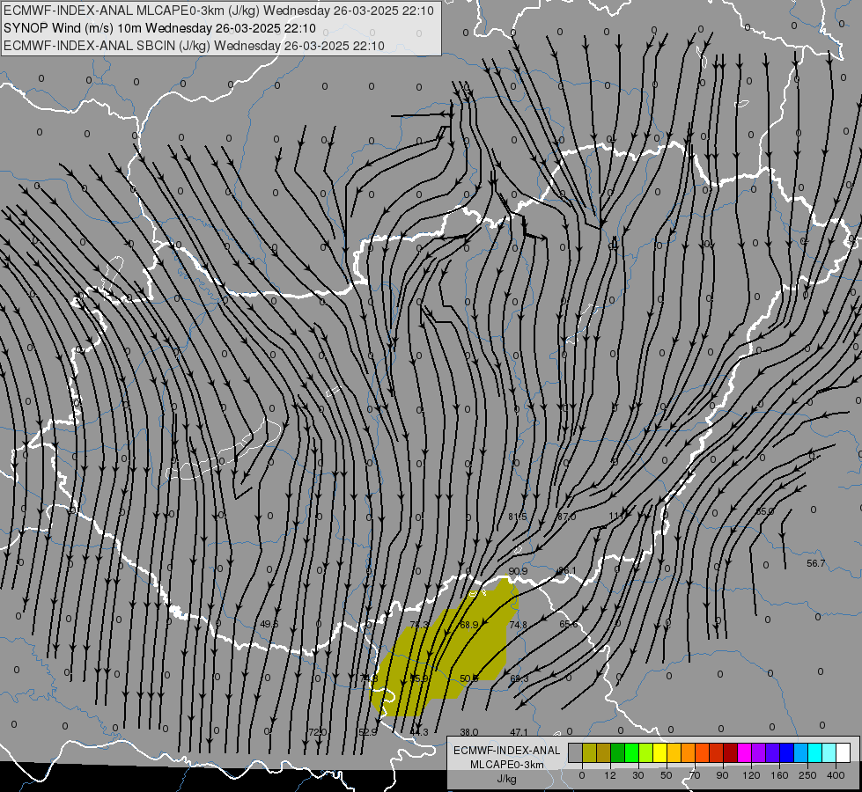
Task: Click the map value 52.9
Action: [368, 732]
